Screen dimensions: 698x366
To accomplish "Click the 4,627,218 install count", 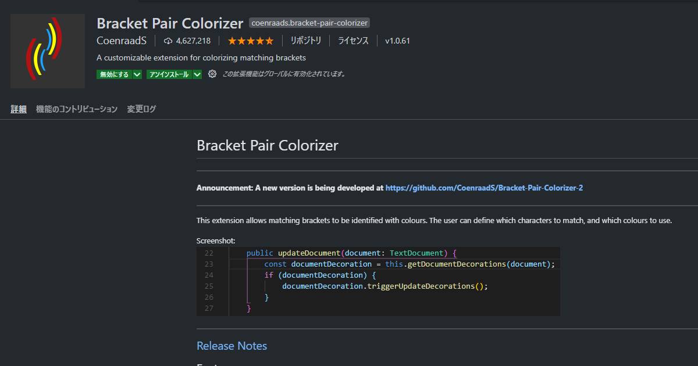I will pyautogui.click(x=193, y=41).
